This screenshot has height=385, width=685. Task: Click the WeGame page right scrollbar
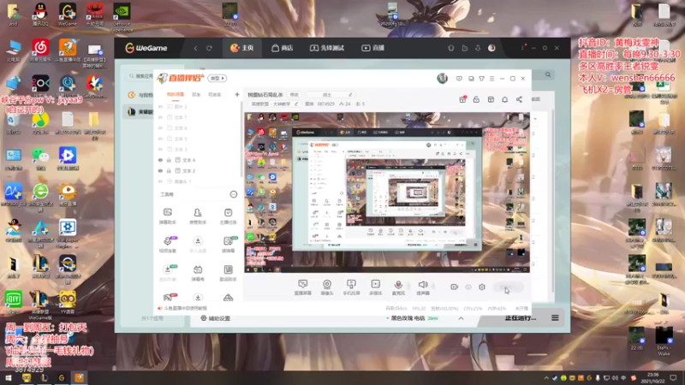(x=552, y=201)
